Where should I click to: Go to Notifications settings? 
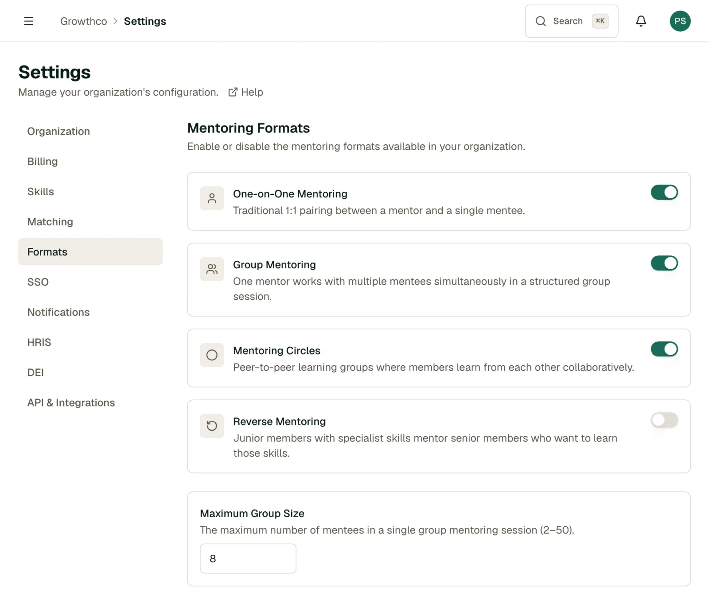(x=90, y=312)
